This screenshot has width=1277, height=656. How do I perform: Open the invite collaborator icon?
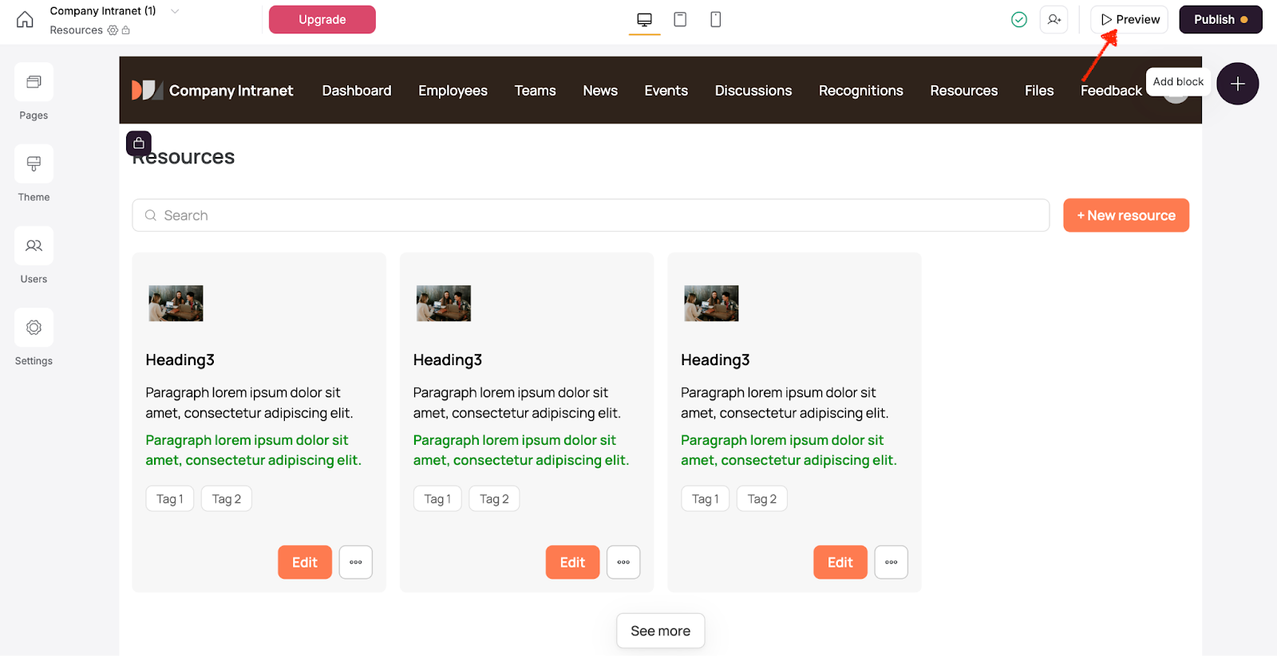[1054, 19]
